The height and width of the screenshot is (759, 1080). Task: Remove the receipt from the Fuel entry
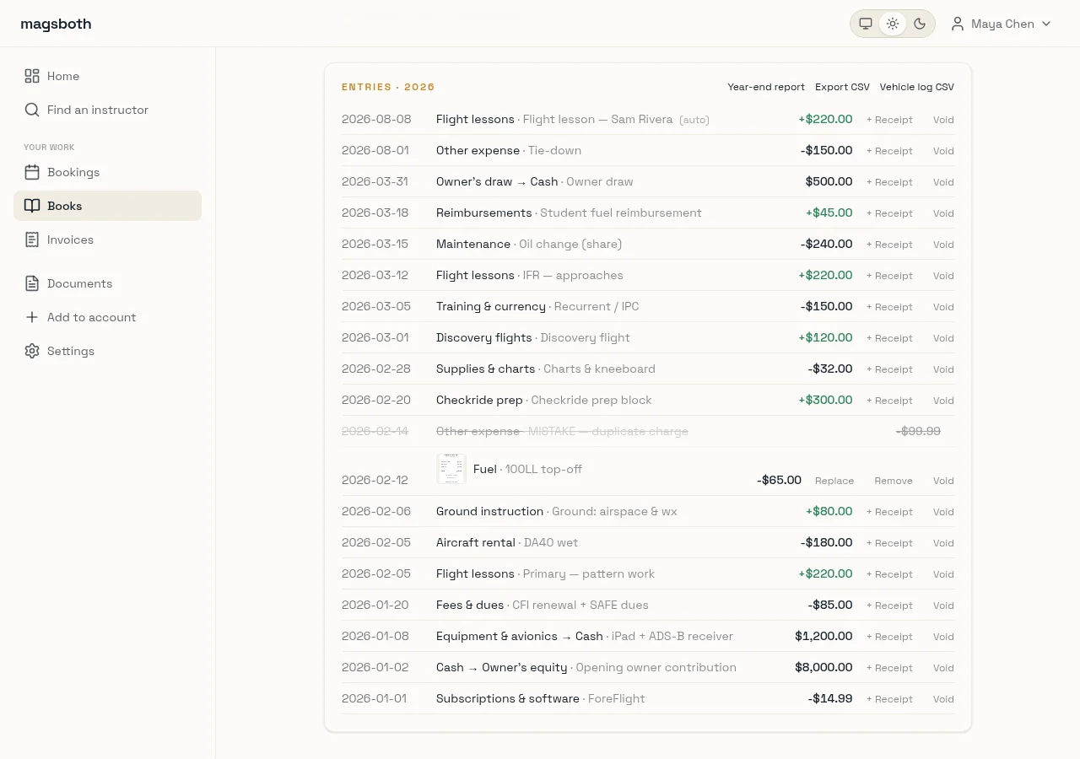pos(894,481)
